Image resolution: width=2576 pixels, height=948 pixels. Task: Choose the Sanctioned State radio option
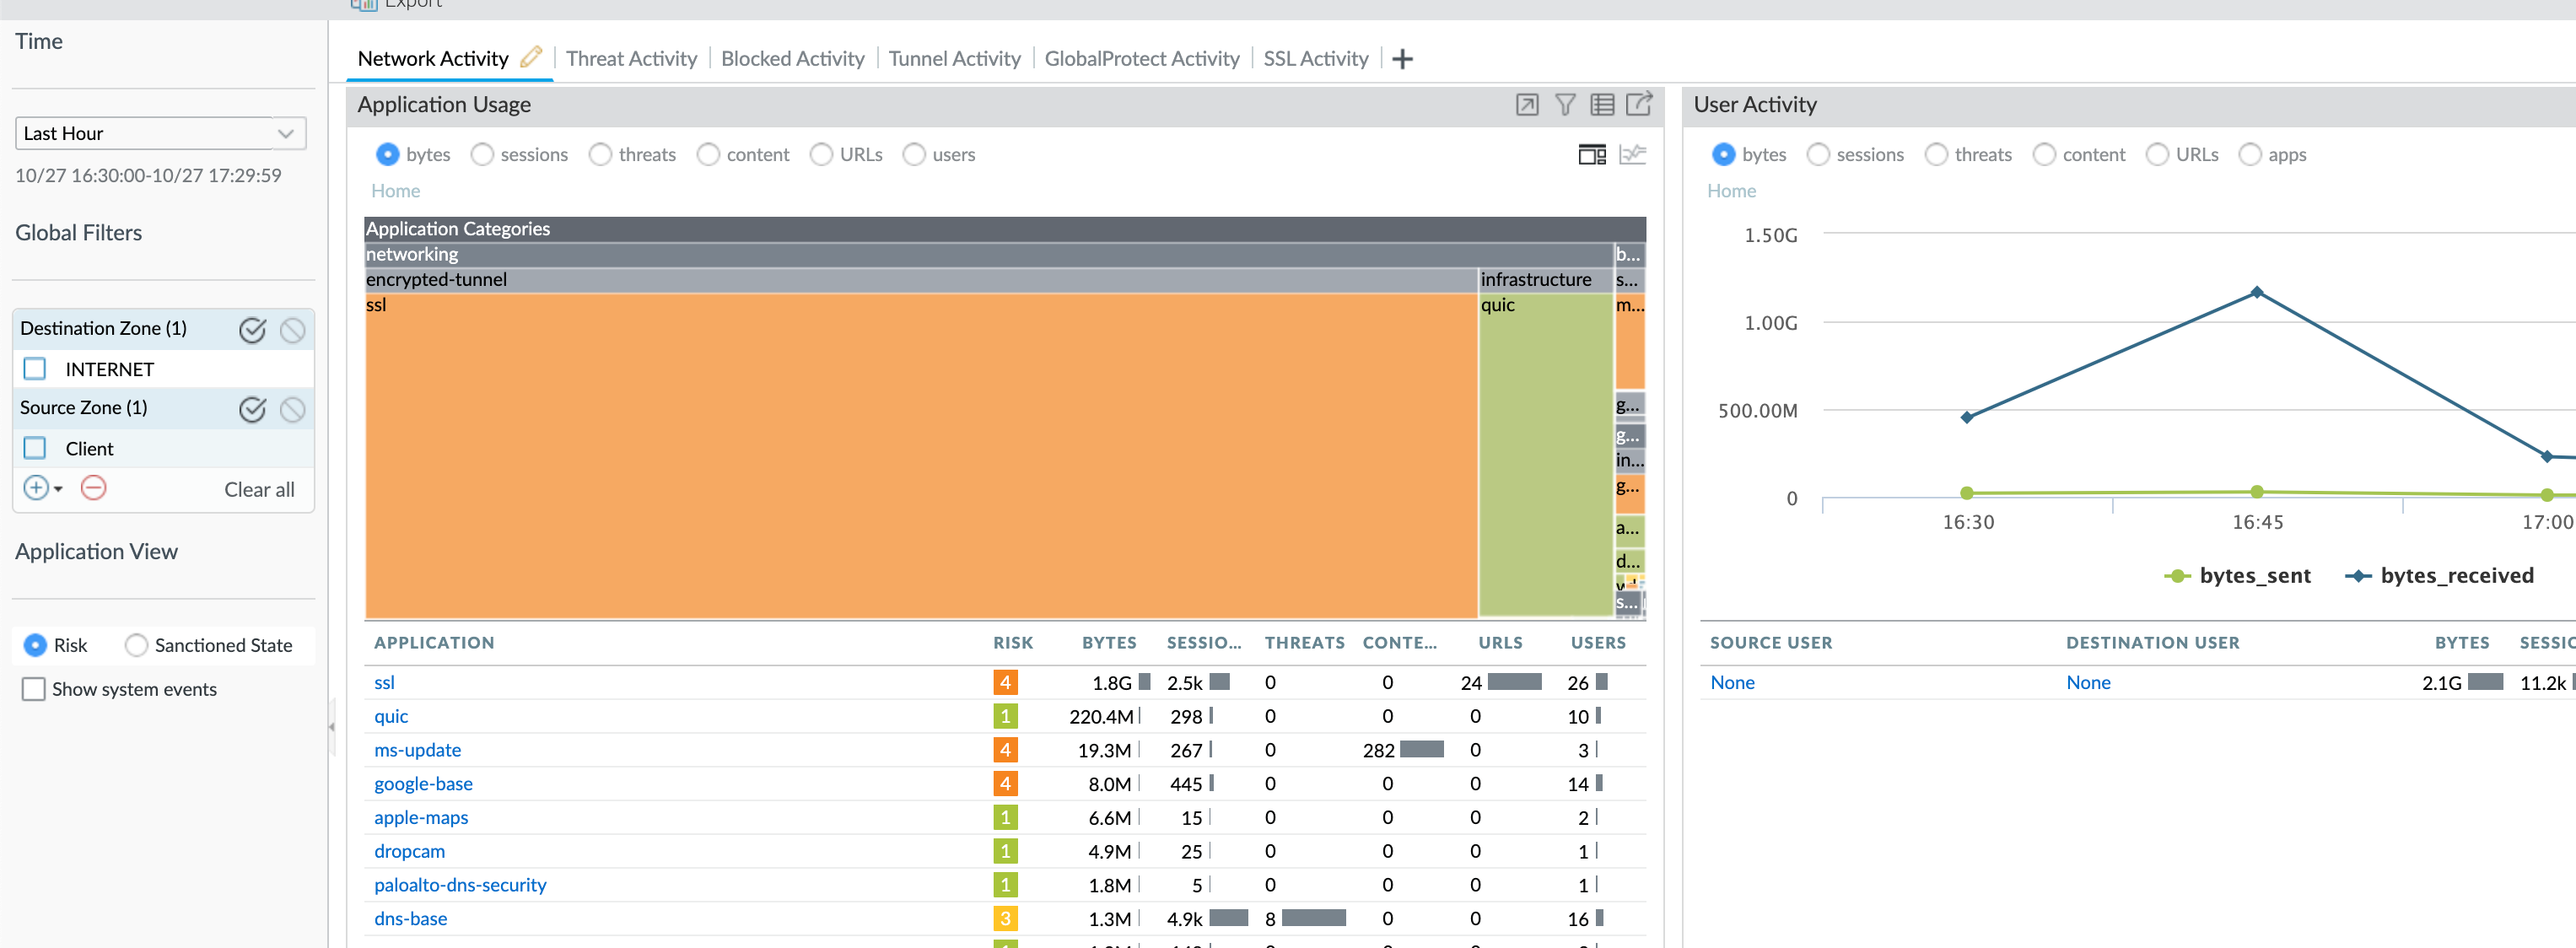[137, 645]
